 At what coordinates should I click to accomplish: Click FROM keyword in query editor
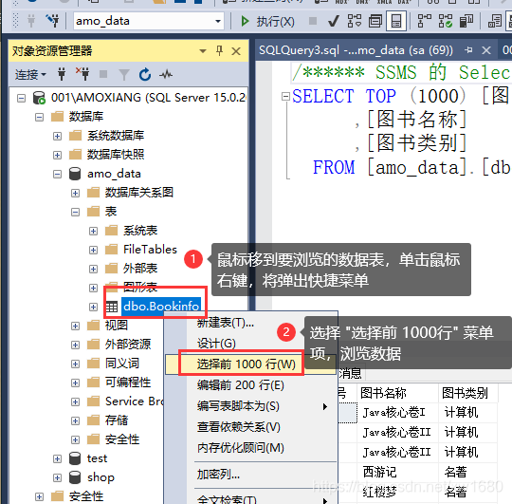(334, 168)
